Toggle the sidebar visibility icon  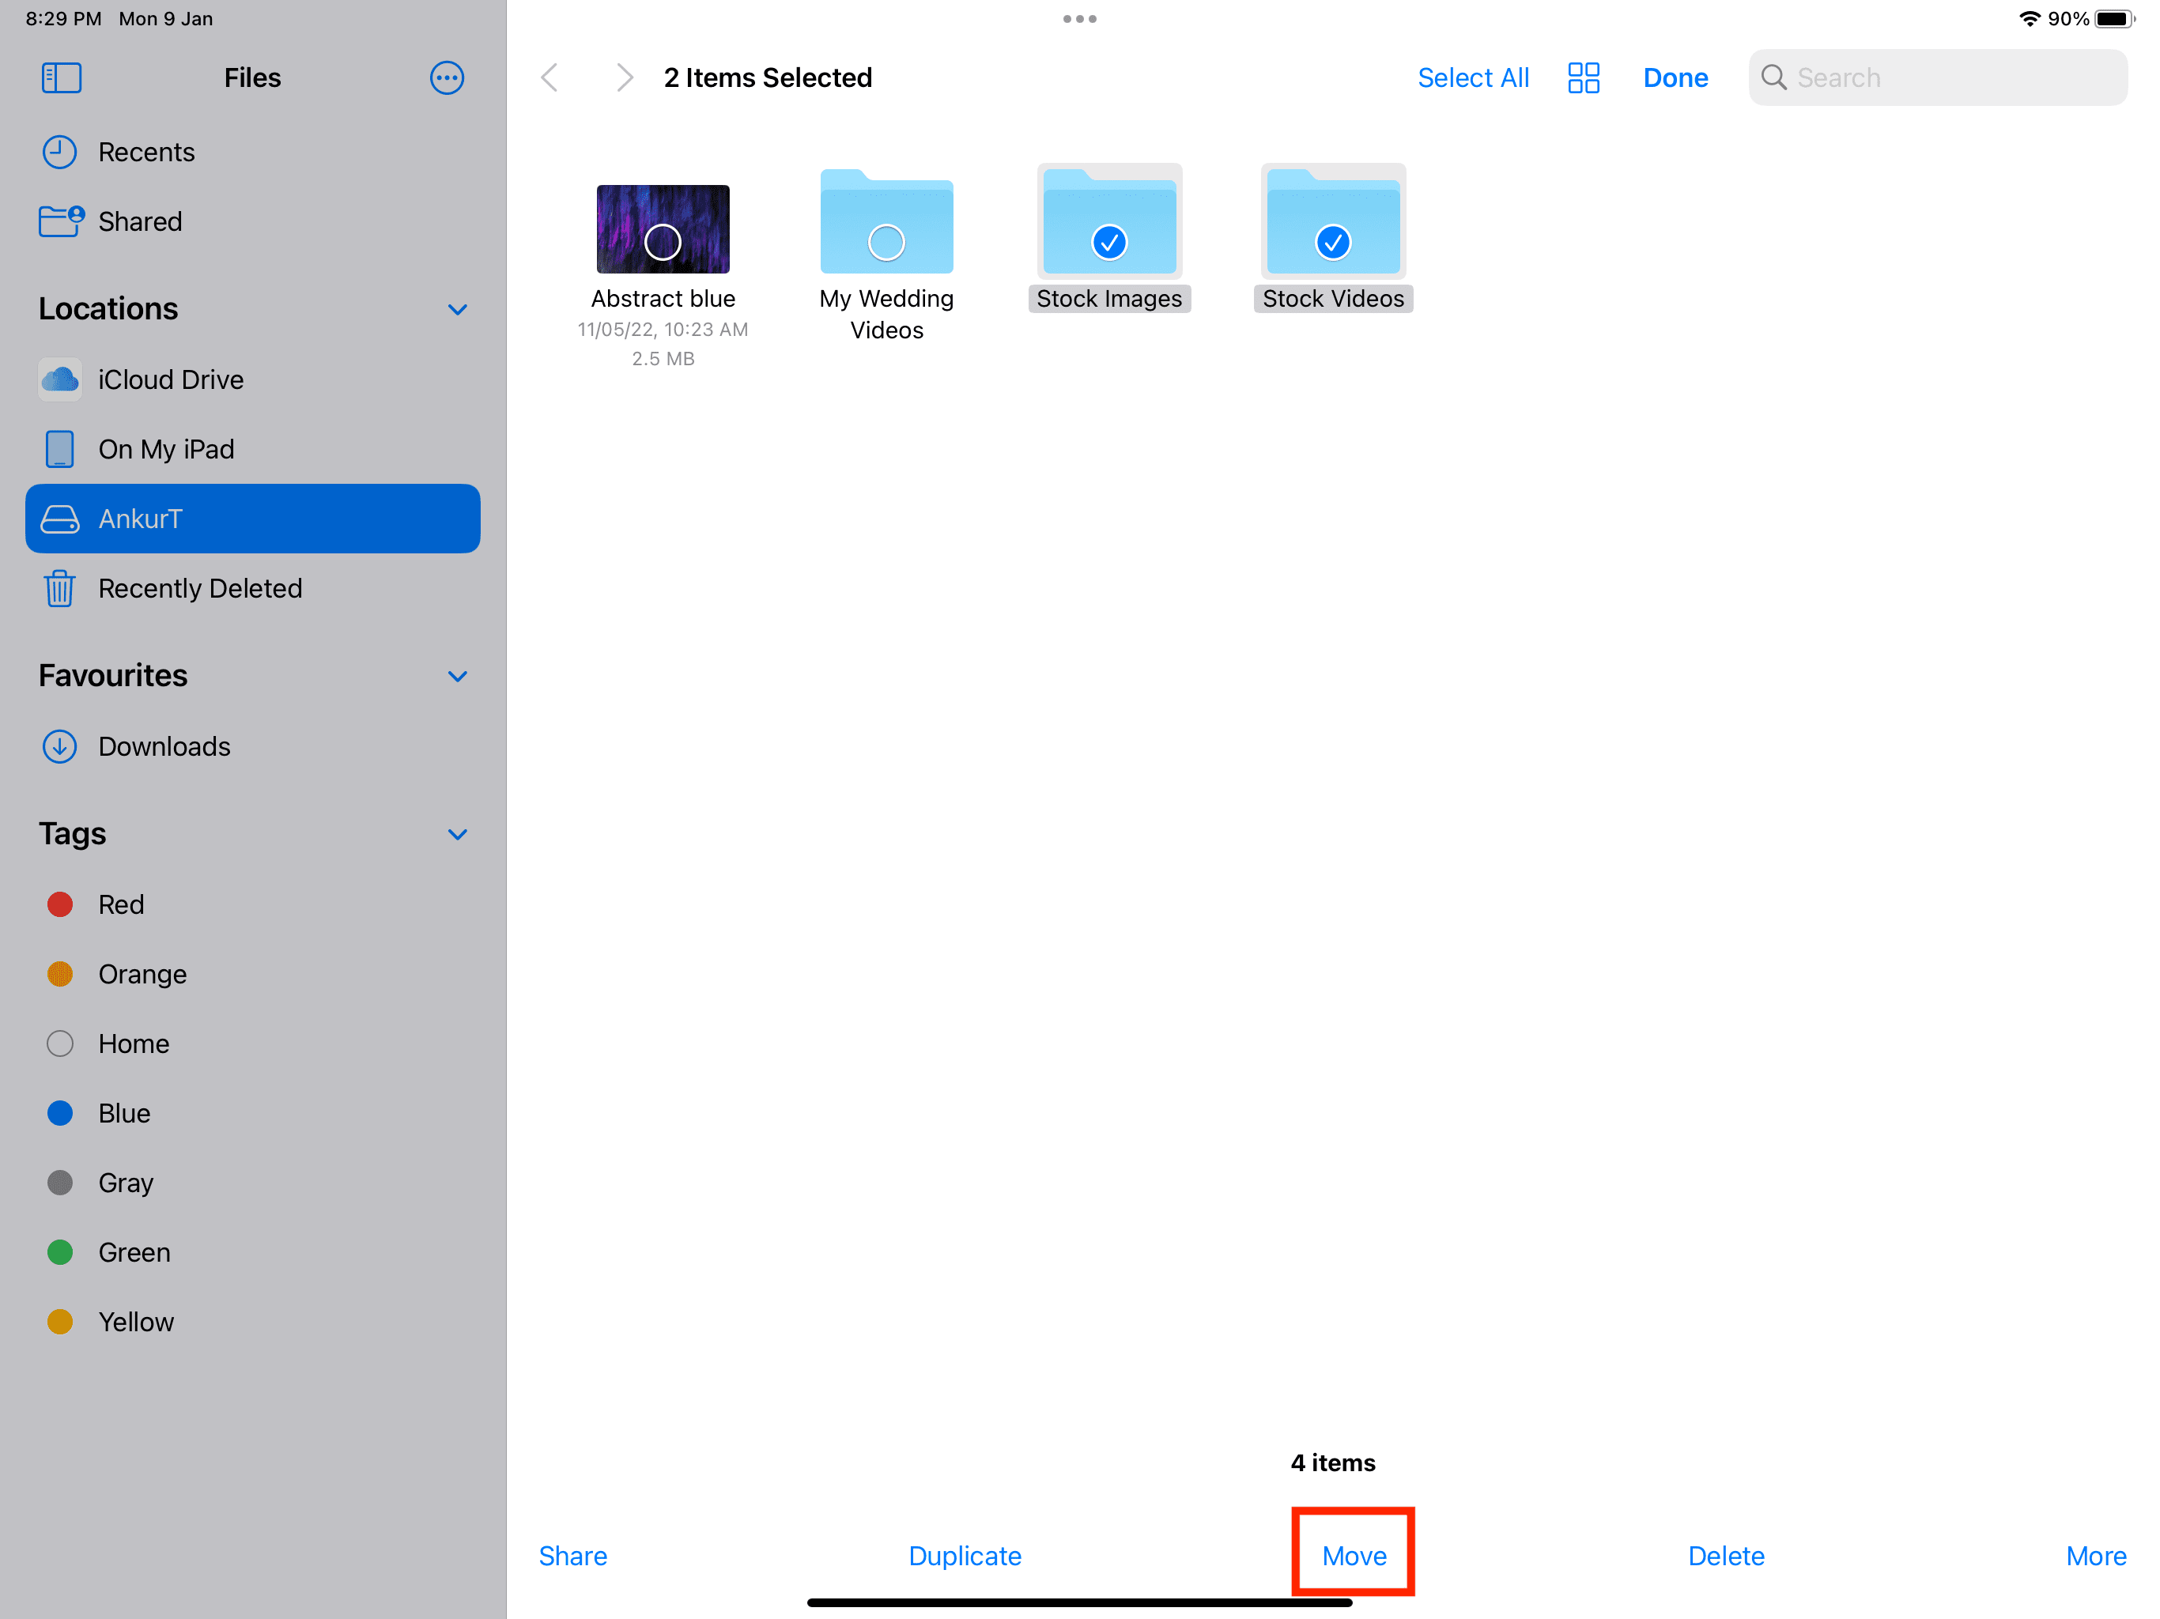[61, 78]
